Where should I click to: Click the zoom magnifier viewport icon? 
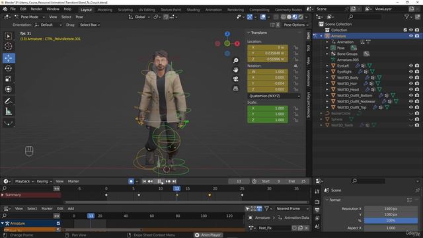point(235,60)
